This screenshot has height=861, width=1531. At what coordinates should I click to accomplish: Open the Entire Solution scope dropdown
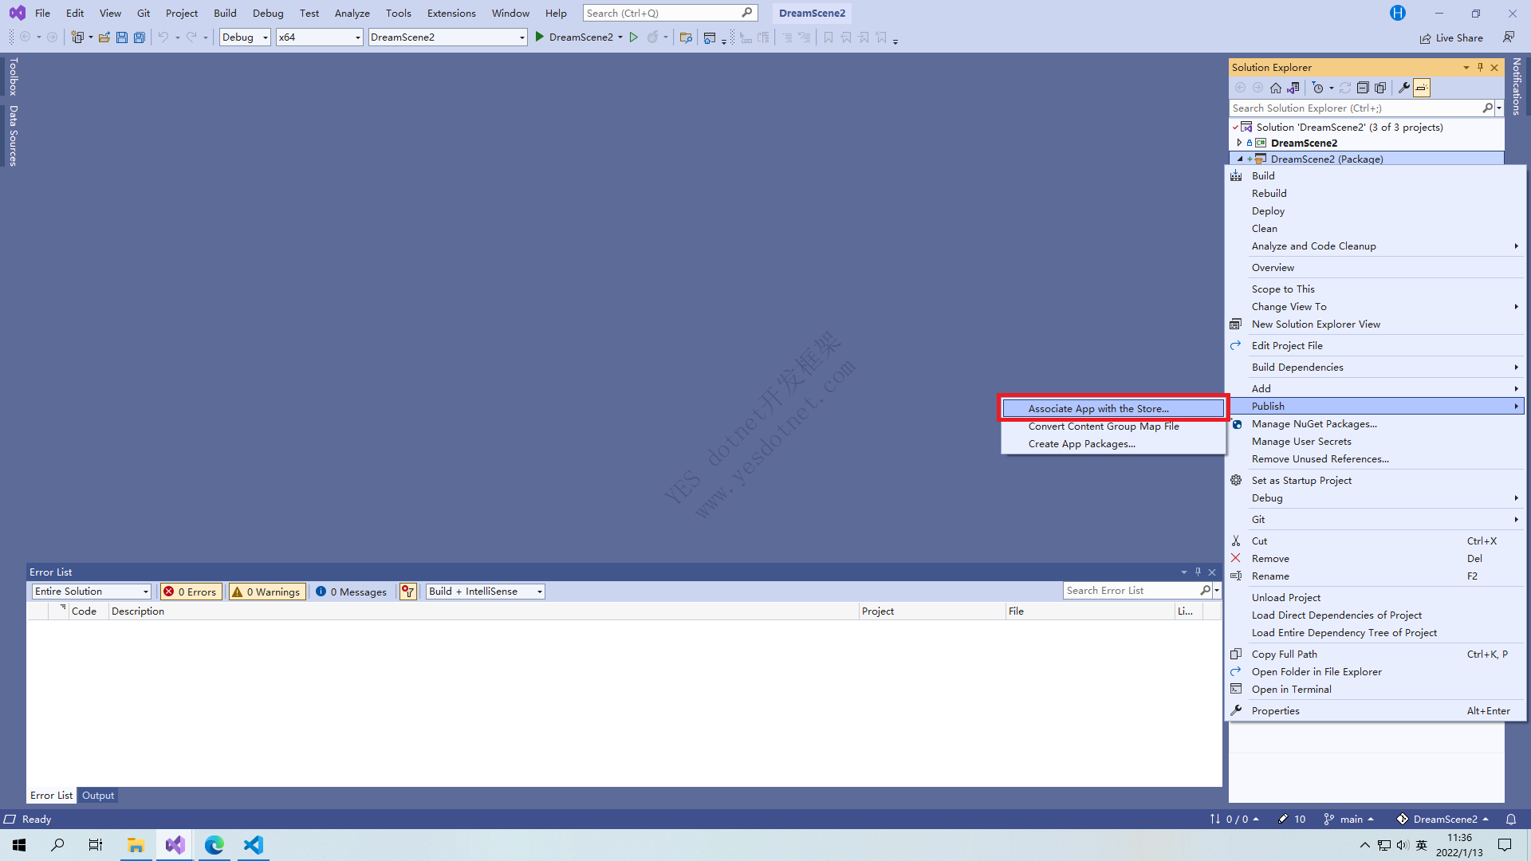[x=91, y=592]
